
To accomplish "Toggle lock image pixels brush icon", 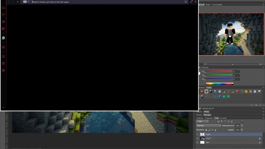I will [210, 130].
